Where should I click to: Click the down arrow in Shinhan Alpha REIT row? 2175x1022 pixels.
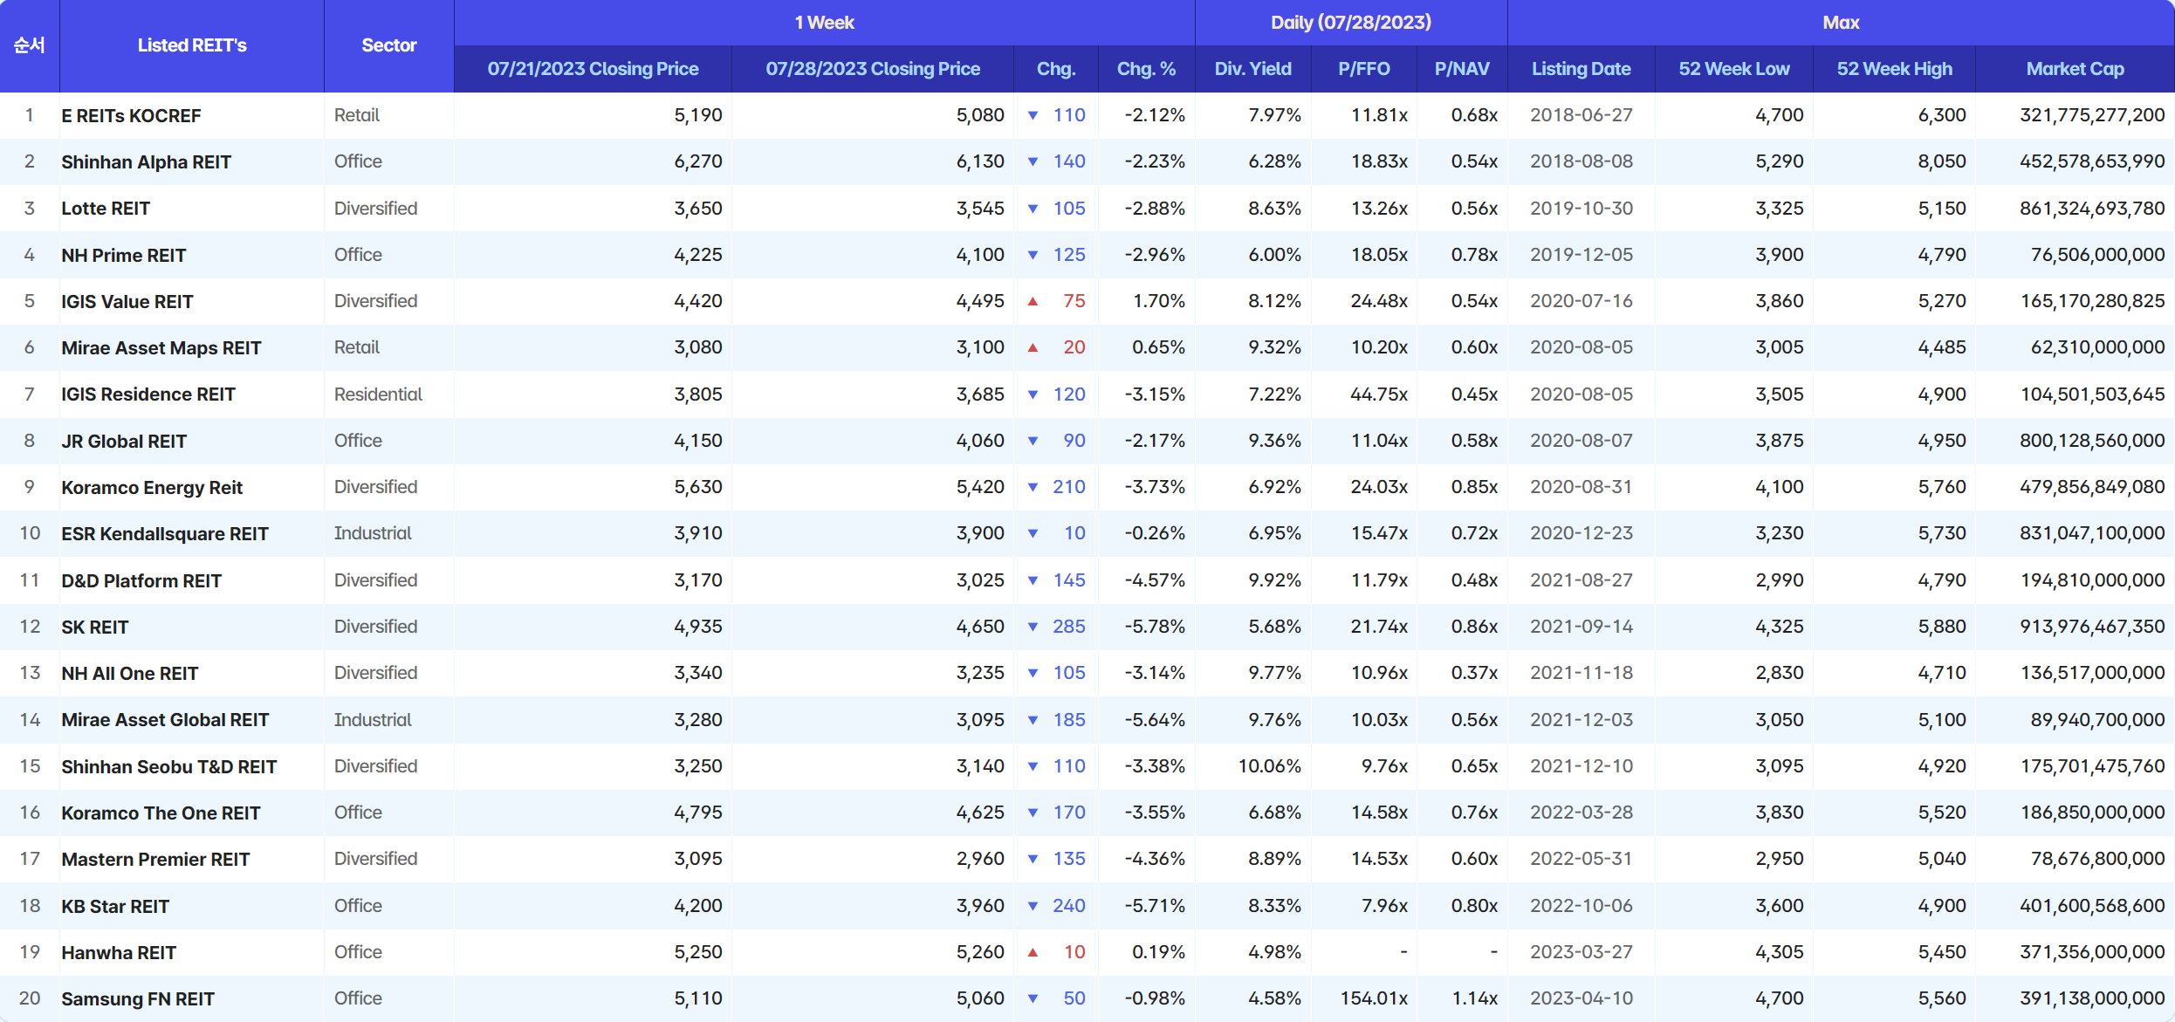tap(1033, 161)
